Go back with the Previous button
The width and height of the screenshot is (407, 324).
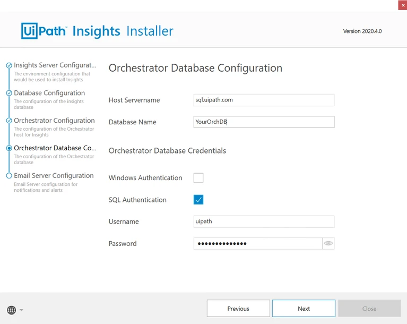238,309
